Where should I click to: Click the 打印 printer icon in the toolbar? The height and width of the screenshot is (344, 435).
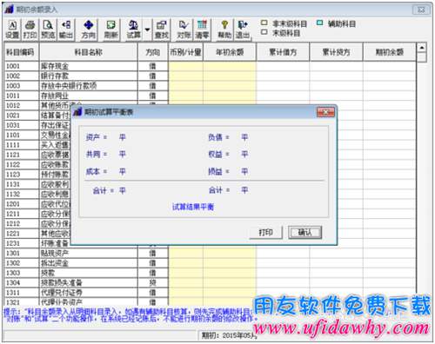pyautogui.click(x=30, y=30)
